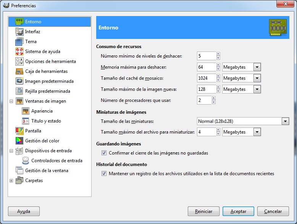Open units dropdown for maximum thumbnail file size

coord(257,132)
